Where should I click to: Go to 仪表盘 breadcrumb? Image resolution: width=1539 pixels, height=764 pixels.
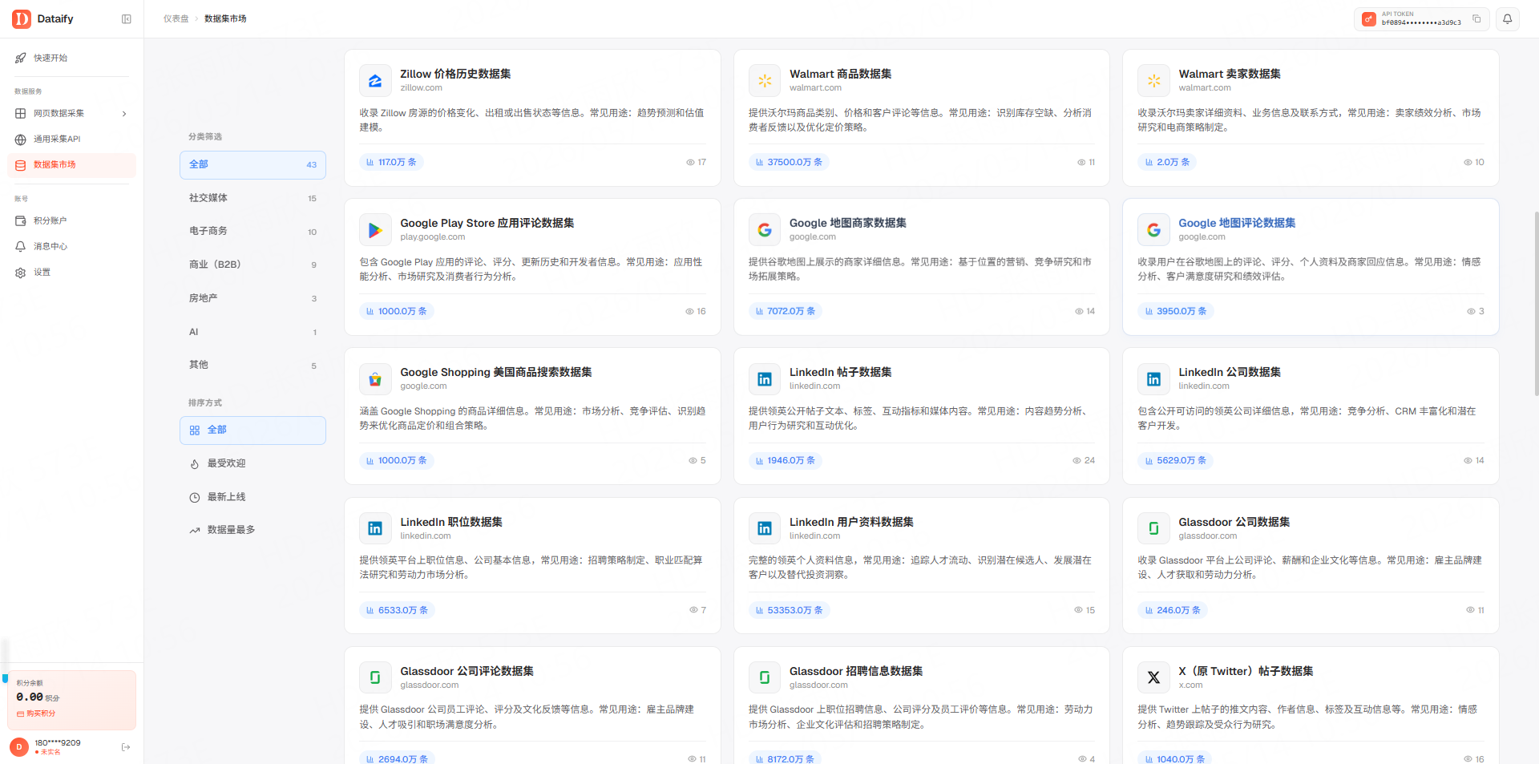[x=176, y=18]
